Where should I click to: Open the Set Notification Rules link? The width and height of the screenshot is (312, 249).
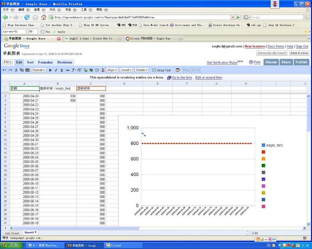pos(222,63)
